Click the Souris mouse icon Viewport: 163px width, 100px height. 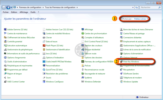44,77
